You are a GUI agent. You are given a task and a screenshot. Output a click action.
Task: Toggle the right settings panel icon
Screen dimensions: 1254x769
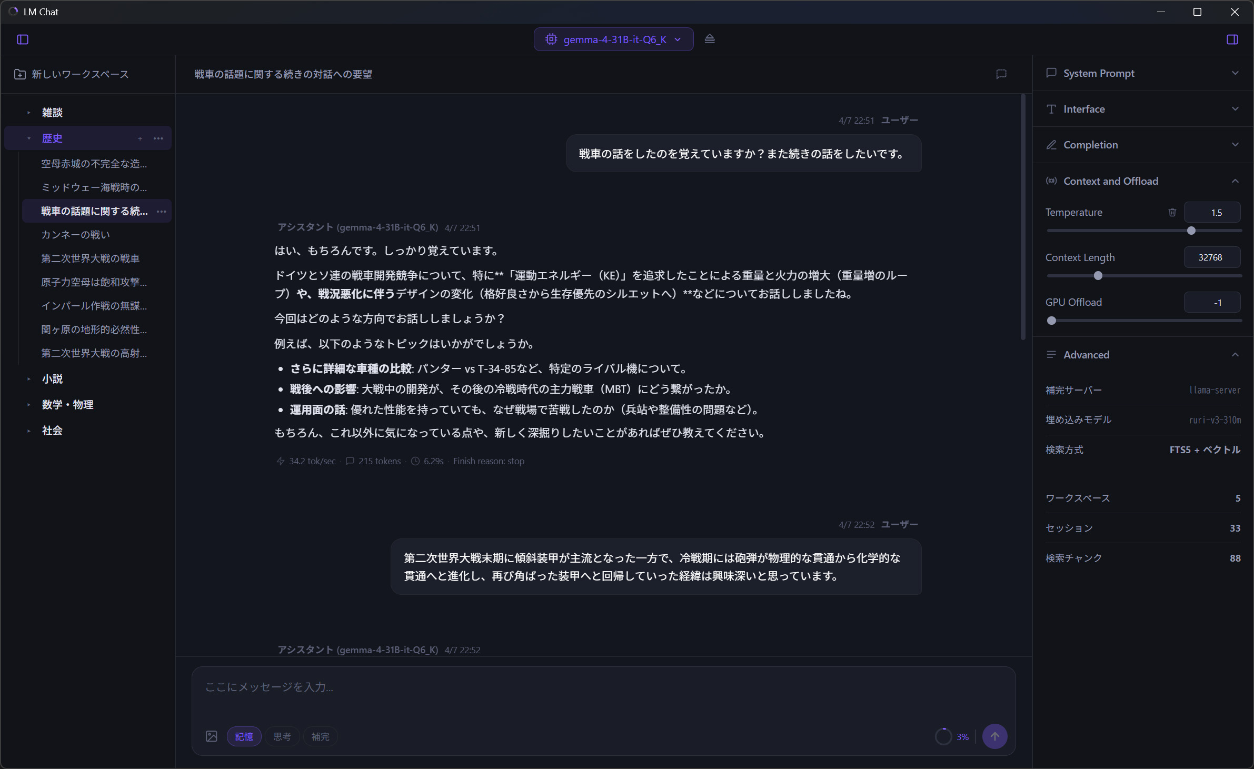click(1232, 39)
